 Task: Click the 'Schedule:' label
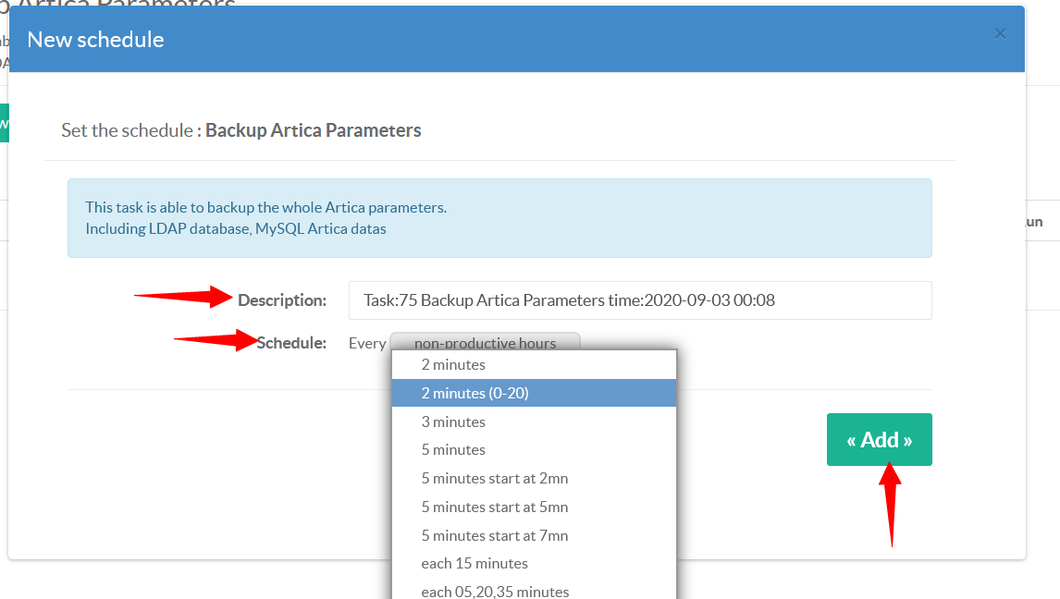291,343
